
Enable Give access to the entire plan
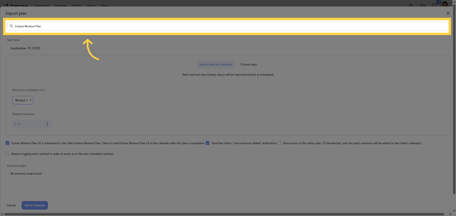point(279,143)
